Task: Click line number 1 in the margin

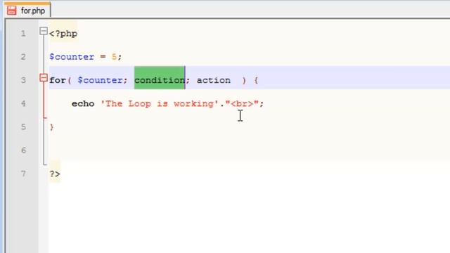Action: pos(23,34)
